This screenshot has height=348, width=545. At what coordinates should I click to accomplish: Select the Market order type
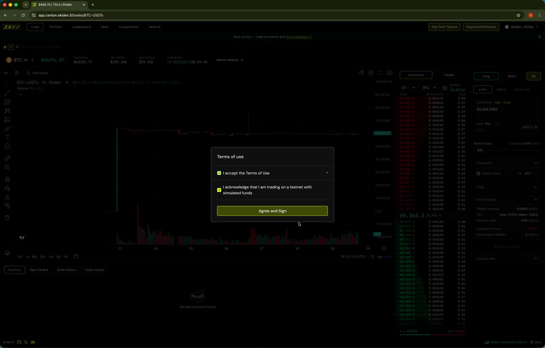(502, 89)
